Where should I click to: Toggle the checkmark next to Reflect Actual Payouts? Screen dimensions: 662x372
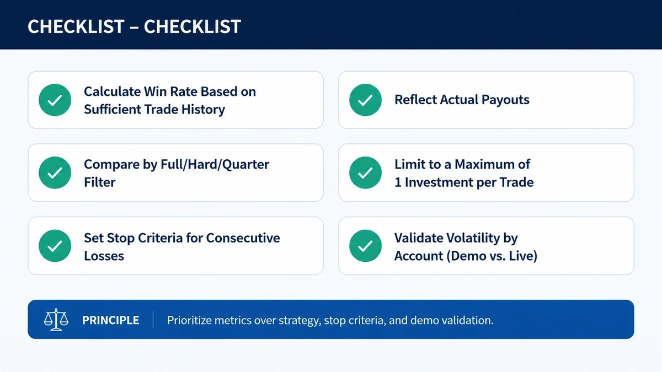(365, 100)
